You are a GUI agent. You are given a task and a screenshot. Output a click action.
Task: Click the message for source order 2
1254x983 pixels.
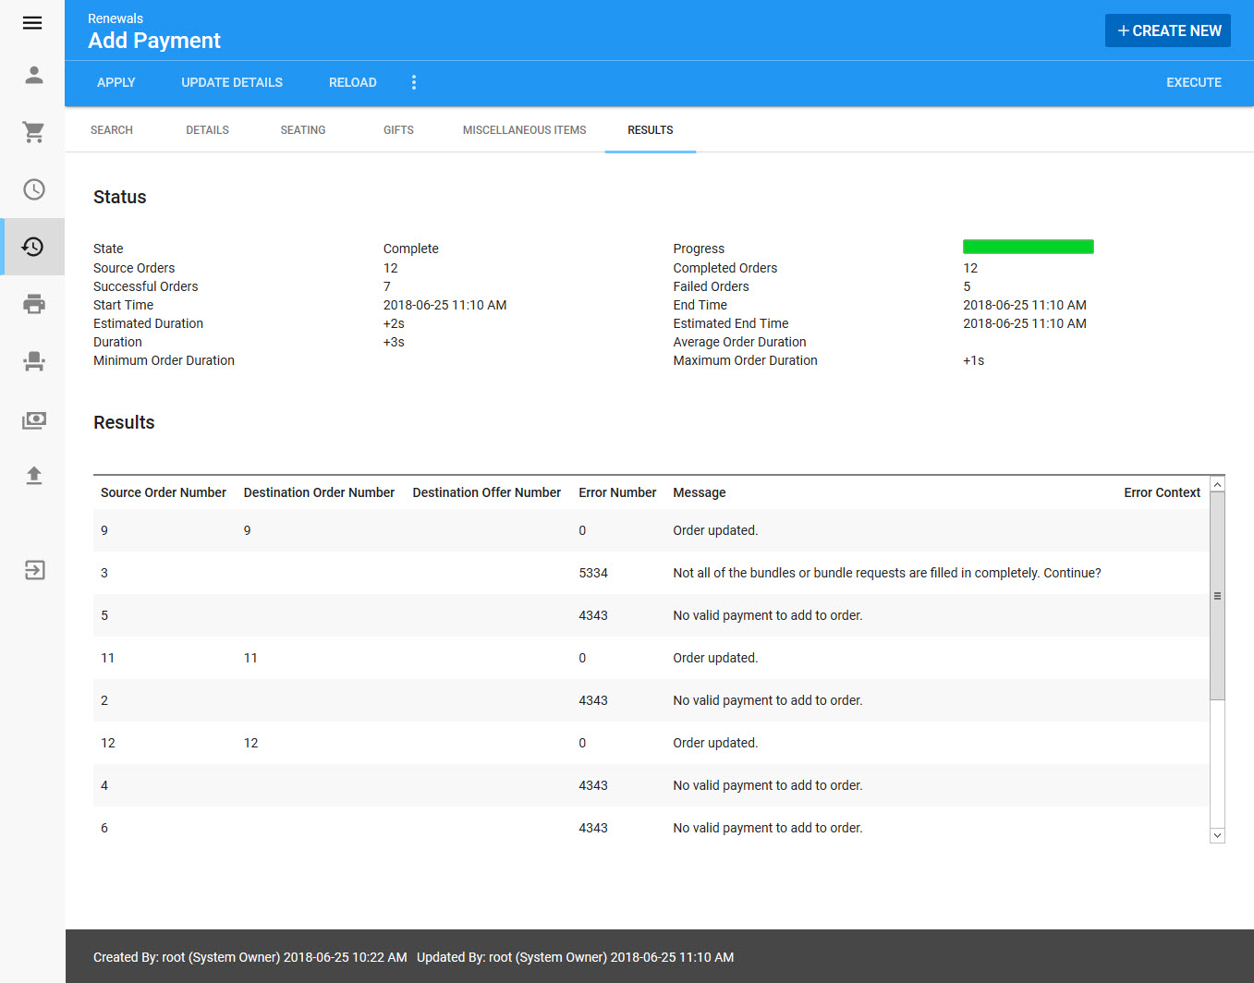(768, 700)
